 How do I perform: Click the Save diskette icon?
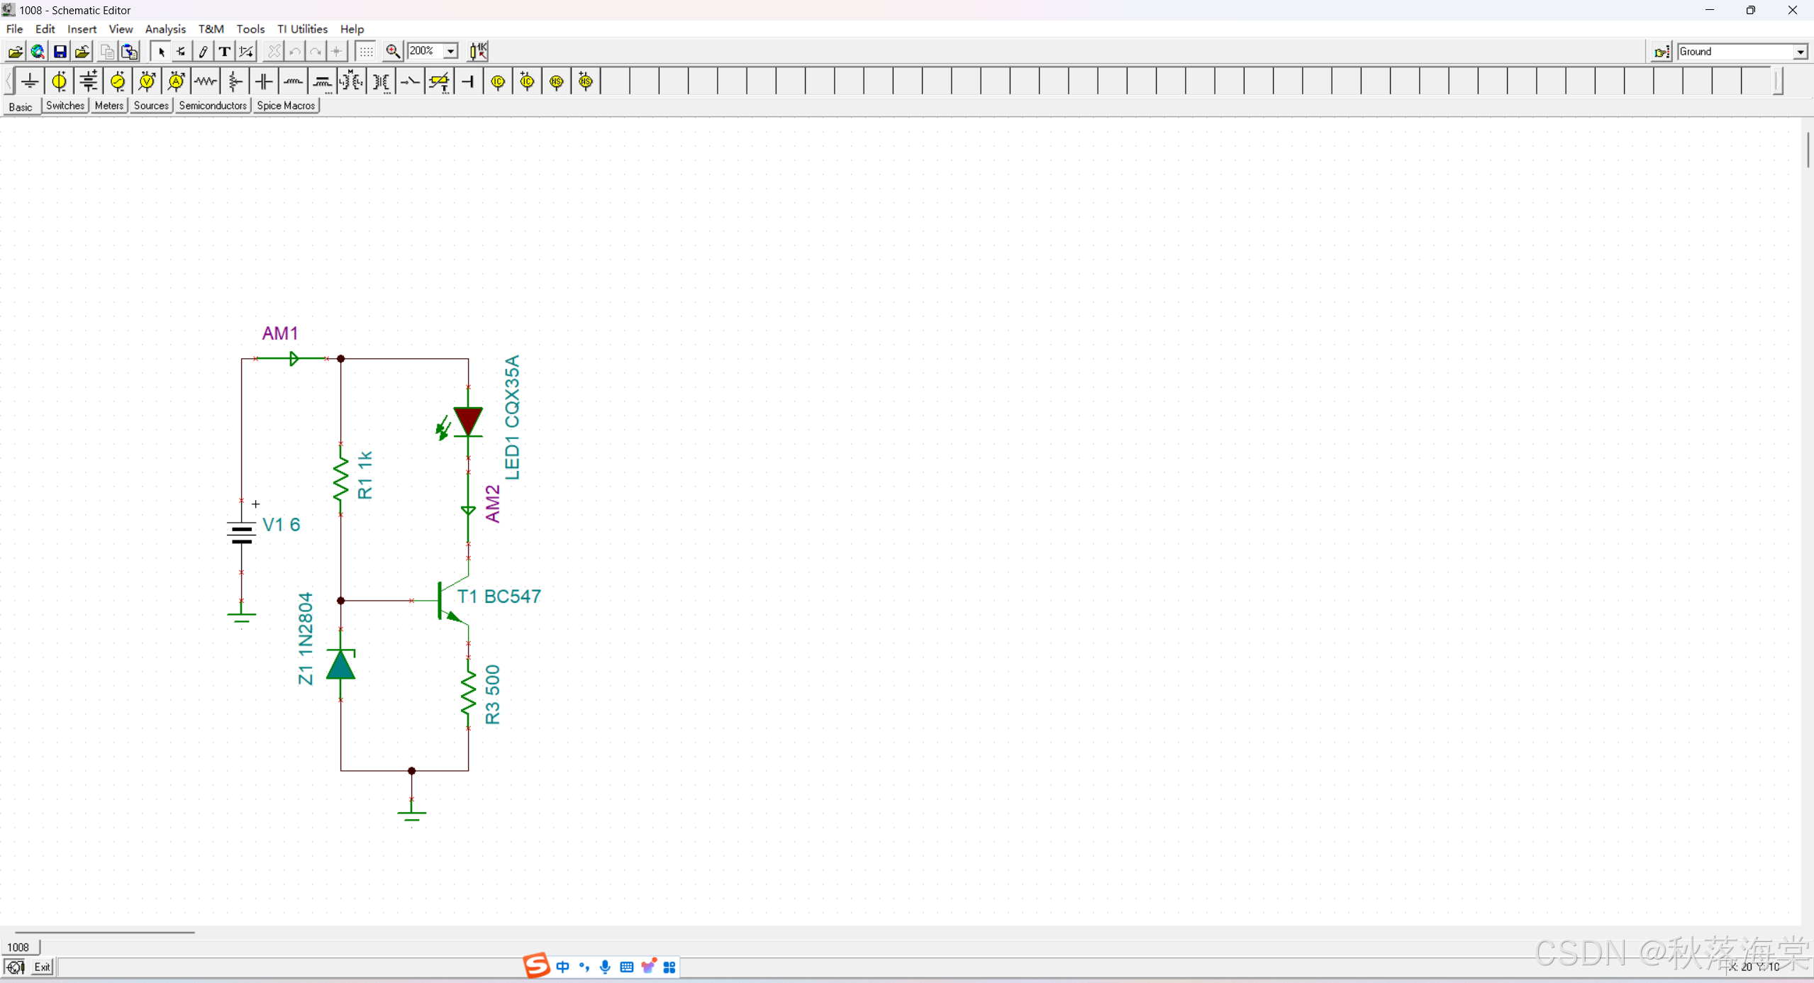pos(60,51)
